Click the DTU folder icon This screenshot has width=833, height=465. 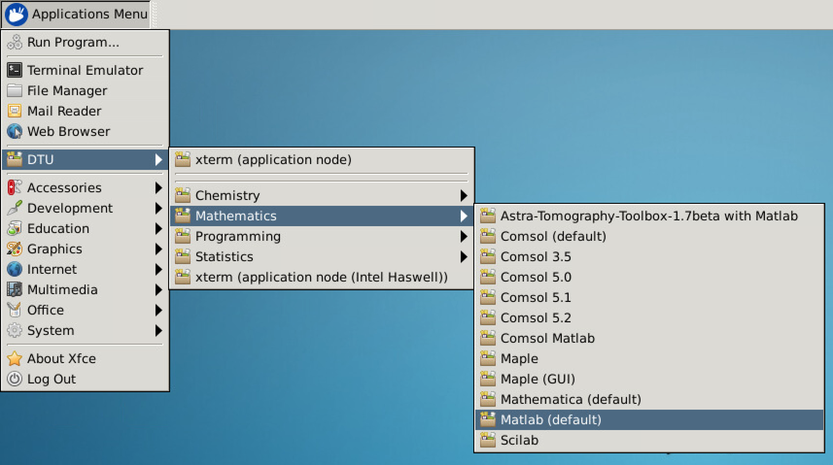point(15,160)
